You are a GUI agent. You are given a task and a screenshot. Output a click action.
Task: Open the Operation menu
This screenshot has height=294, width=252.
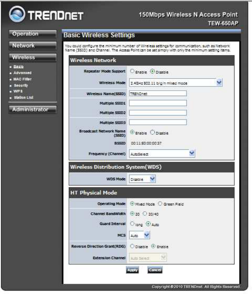[x=32, y=34]
